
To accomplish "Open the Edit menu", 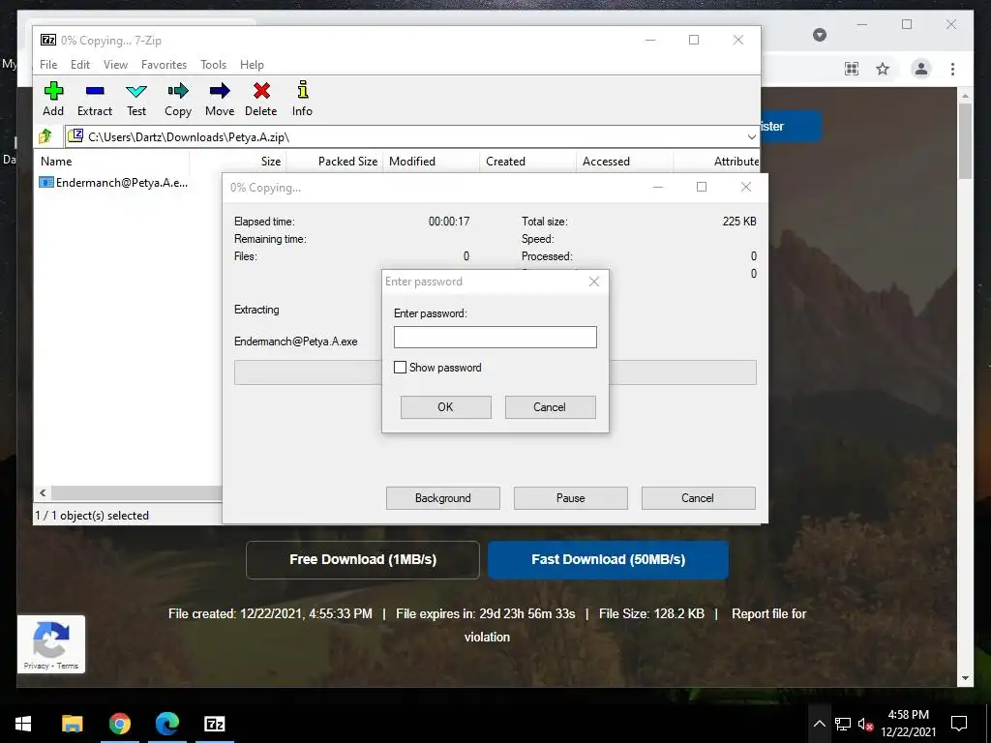I will point(79,65).
